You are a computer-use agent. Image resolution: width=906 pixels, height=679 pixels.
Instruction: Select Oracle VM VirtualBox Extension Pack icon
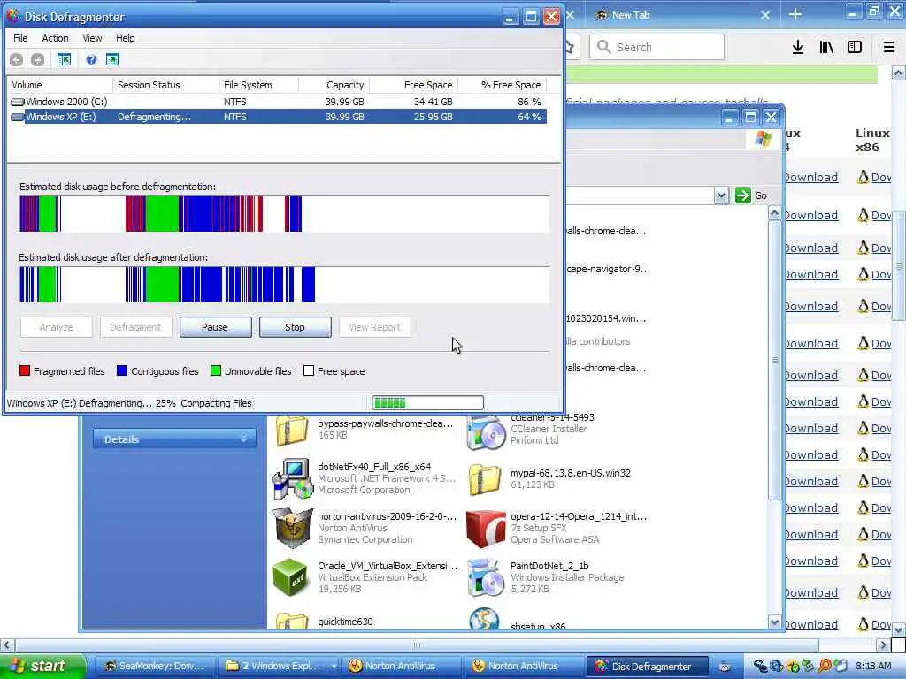[x=290, y=576]
